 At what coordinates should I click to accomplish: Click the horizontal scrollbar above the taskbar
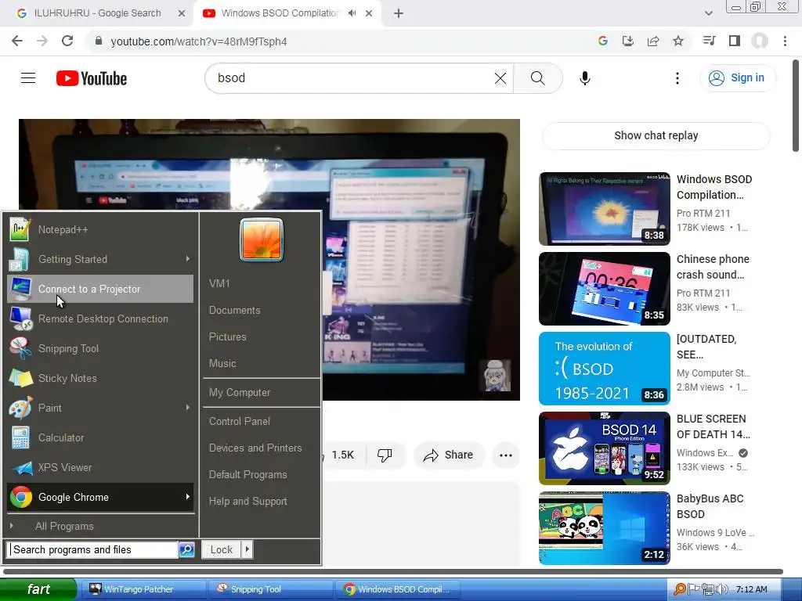[x=393, y=571]
